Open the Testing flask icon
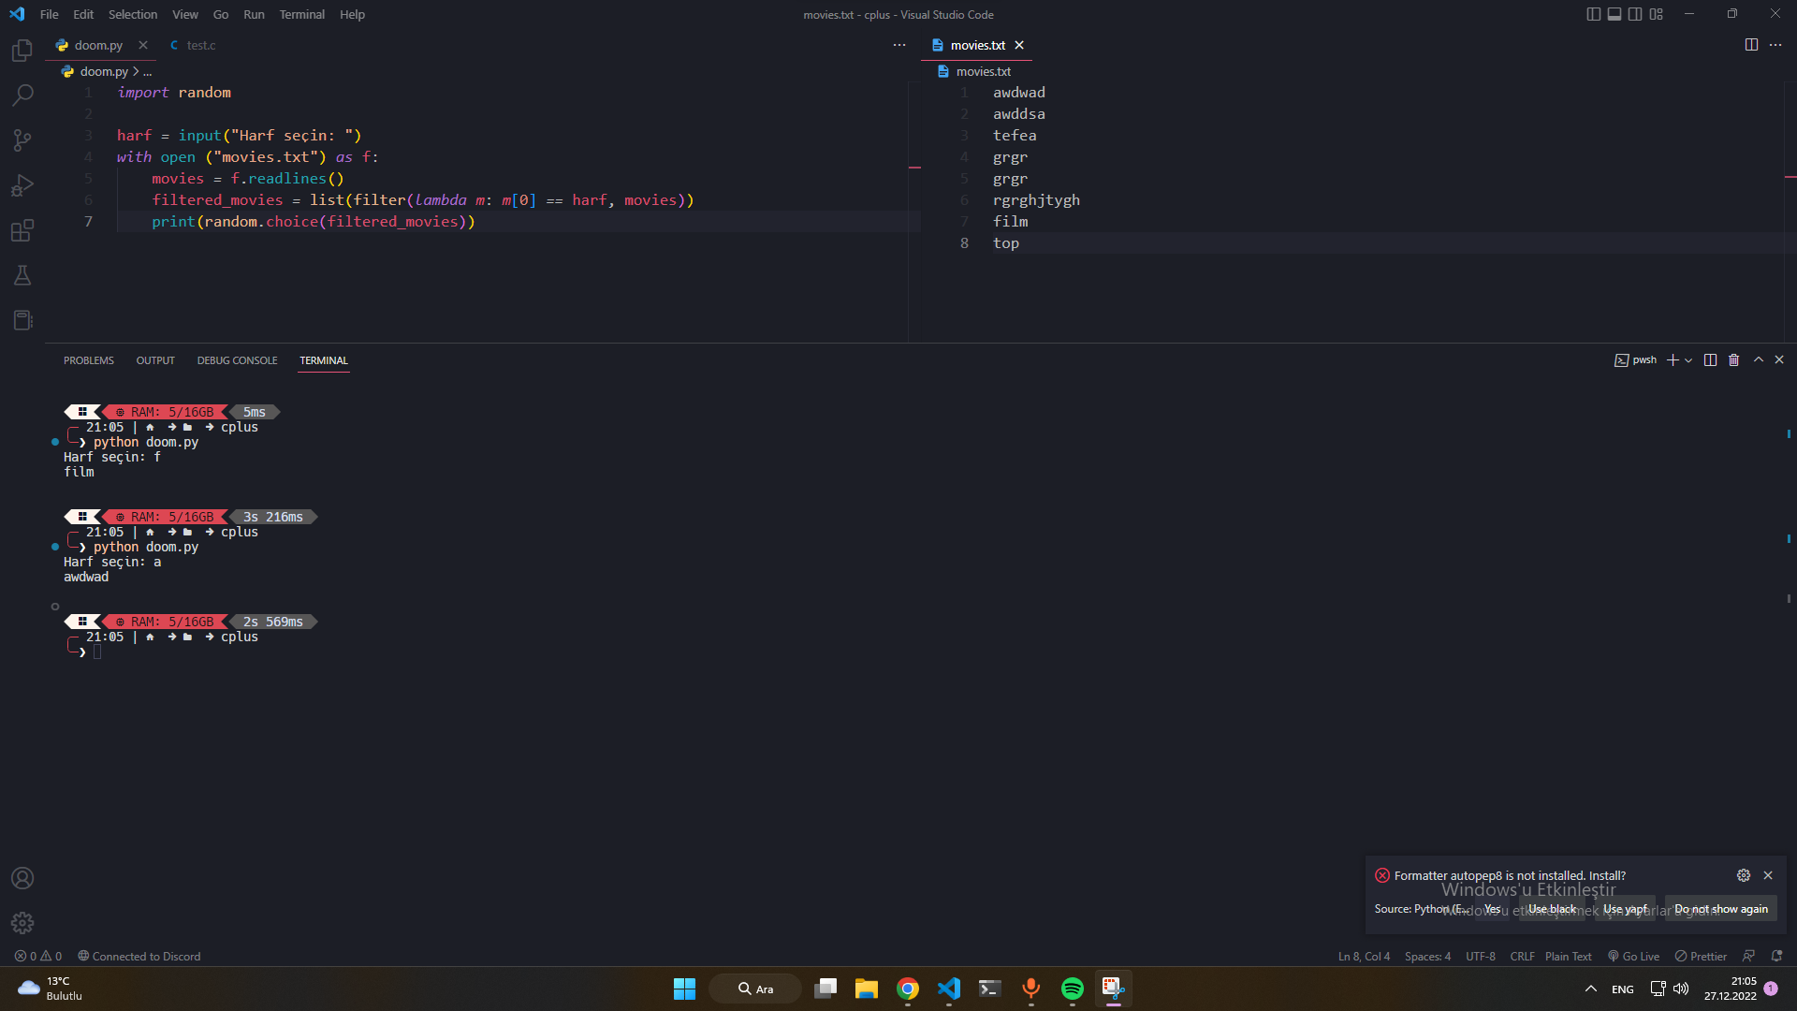Image resolution: width=1797 pixels, height=1011 pixels. coord(22,275)
